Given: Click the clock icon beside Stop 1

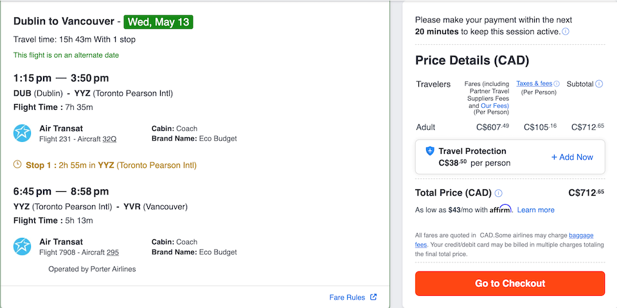Looking at the screenshot, I should pos(17,165).
